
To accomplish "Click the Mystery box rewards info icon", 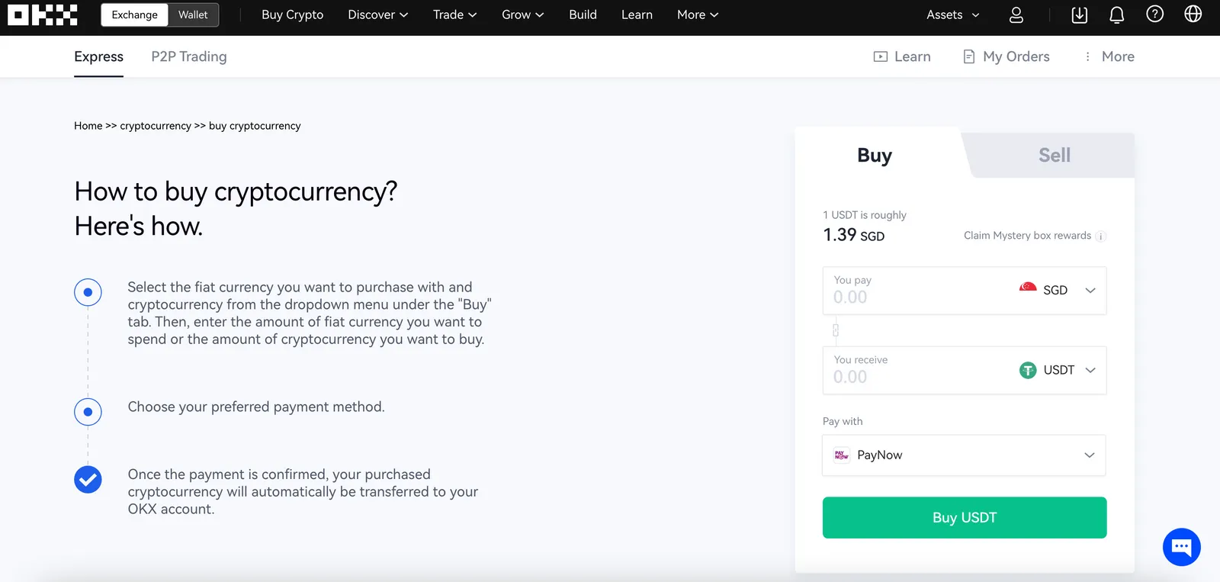I will (1100, 236).
